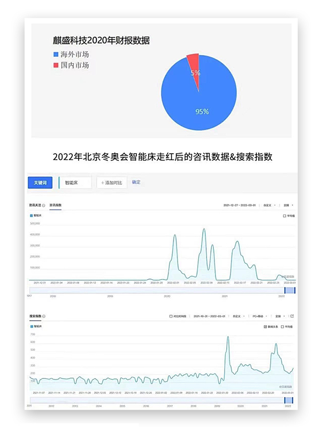Click the news chart timeline range slider
Image resolution: width=322 pixels, height=427 pixels.
coord(163,290)
